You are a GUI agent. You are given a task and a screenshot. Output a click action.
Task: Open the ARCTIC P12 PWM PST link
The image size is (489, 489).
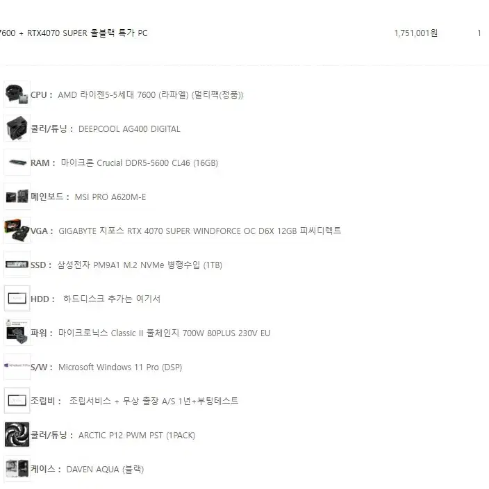(x=137, y=435)
